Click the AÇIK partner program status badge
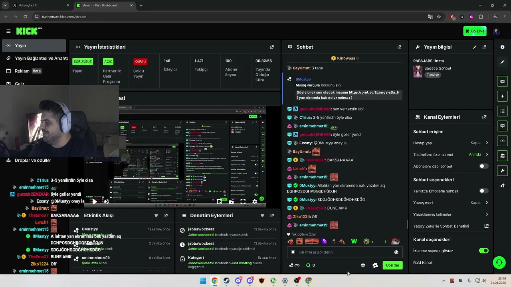The image size is (511, 287). point(108,61)
